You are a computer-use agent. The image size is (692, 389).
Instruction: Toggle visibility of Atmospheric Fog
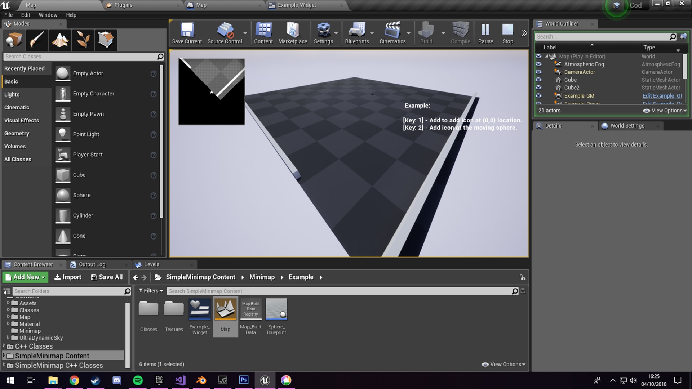[538, 64]
